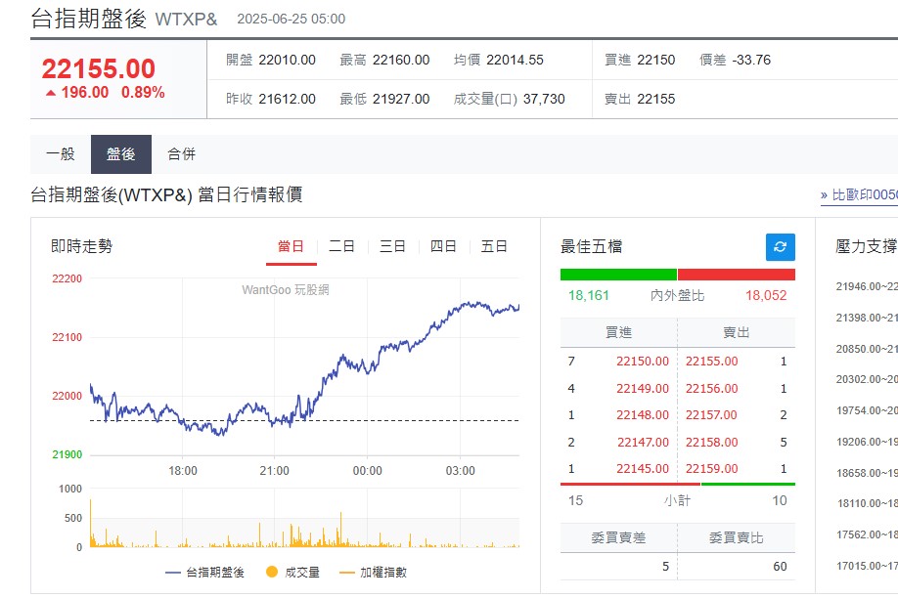Click support level row 17015.00
Viewport: 898px width, 598px height.
point(867,566)
